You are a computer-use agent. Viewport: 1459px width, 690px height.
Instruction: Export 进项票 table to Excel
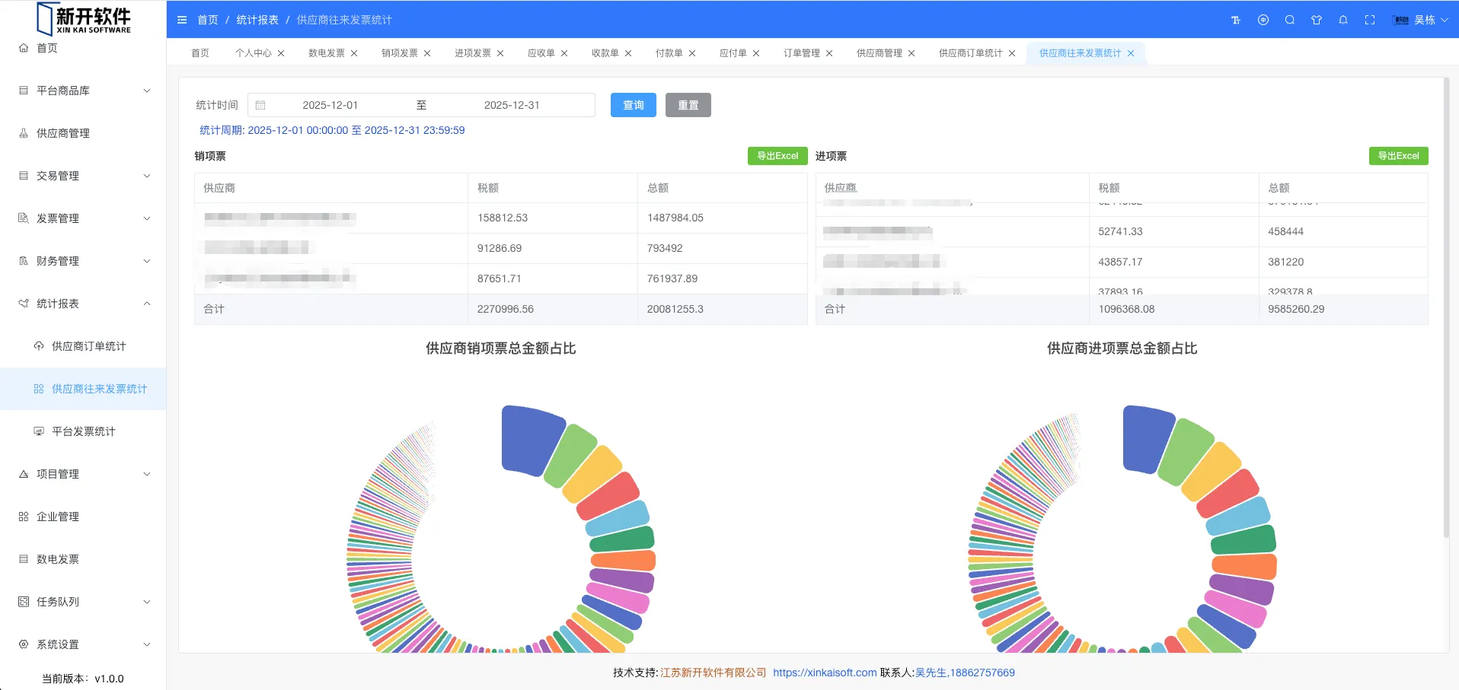coord(1398,156)
